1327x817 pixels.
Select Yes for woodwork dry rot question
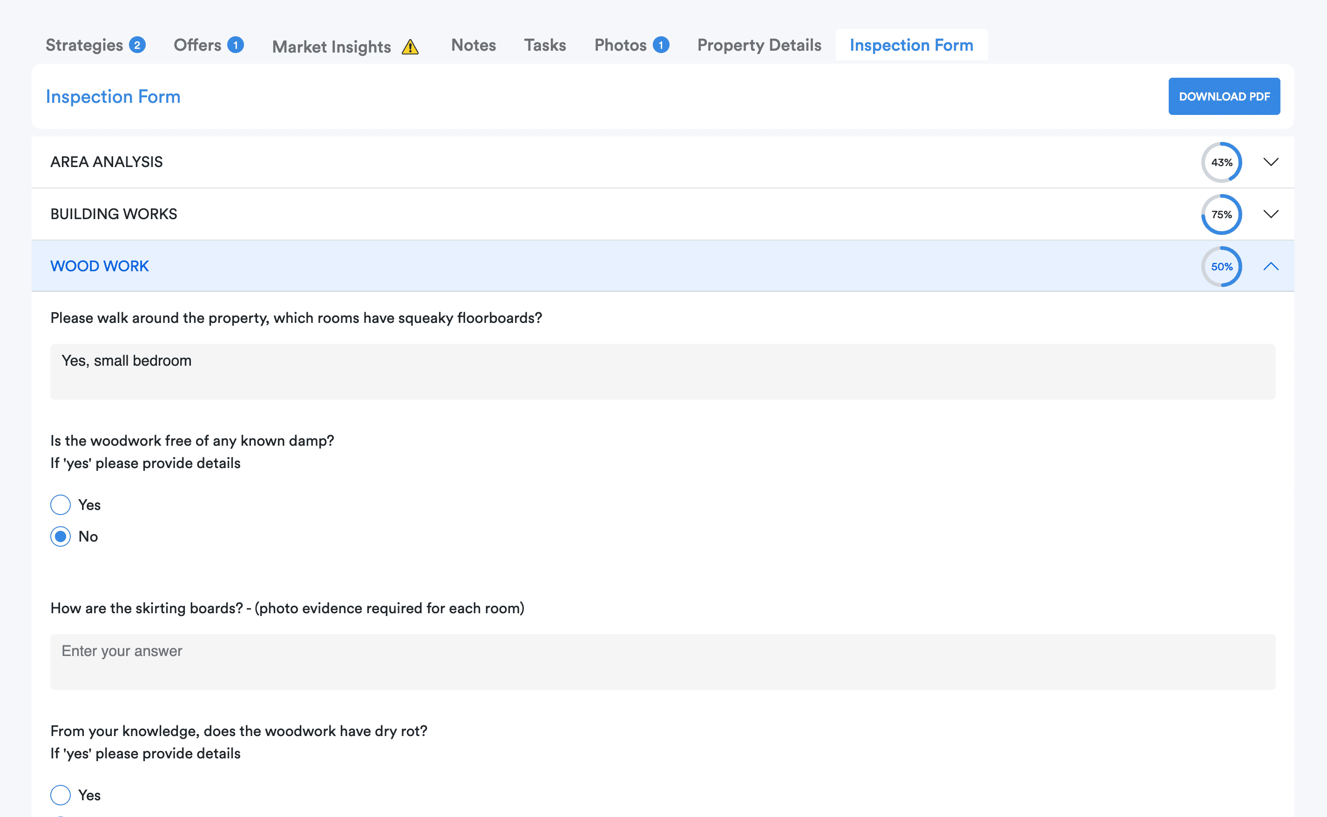[x=61, y=795]
